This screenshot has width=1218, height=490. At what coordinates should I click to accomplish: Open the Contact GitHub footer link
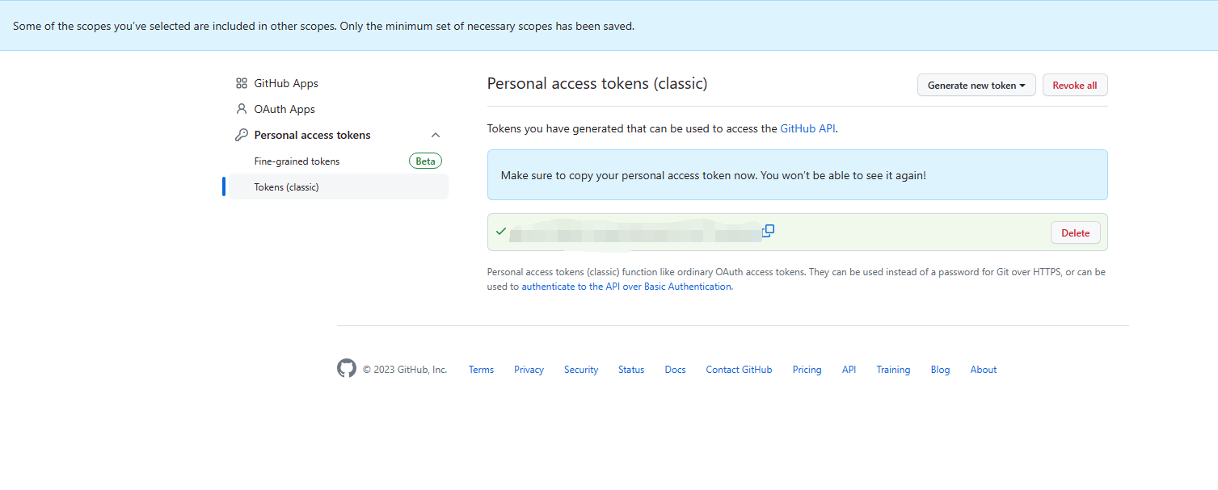(x=739, y=370)
